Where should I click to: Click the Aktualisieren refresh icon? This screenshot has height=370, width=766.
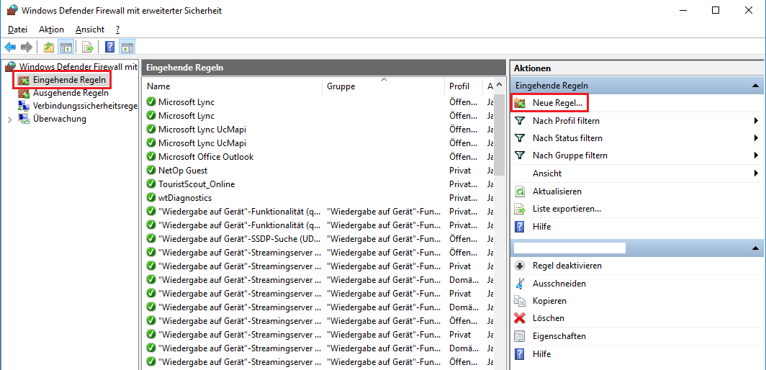tap(520, 191)
